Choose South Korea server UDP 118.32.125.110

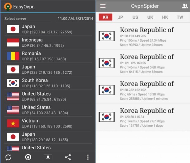tap(48, 83)
